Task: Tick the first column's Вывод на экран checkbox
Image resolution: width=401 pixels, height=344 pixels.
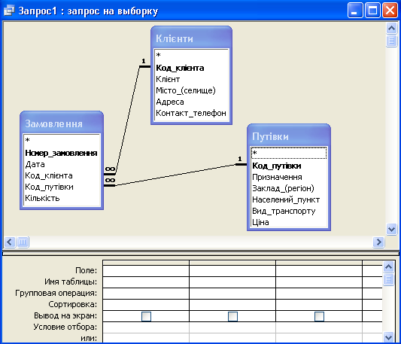Action: point(146,316)
